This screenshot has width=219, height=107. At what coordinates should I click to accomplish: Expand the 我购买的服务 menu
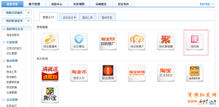pos(16,13)
